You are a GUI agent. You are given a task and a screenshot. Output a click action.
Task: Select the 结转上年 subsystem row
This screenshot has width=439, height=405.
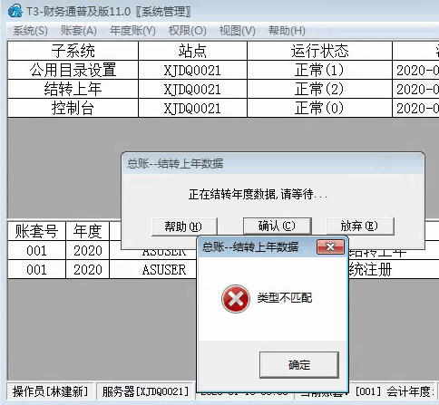point(223,89)
